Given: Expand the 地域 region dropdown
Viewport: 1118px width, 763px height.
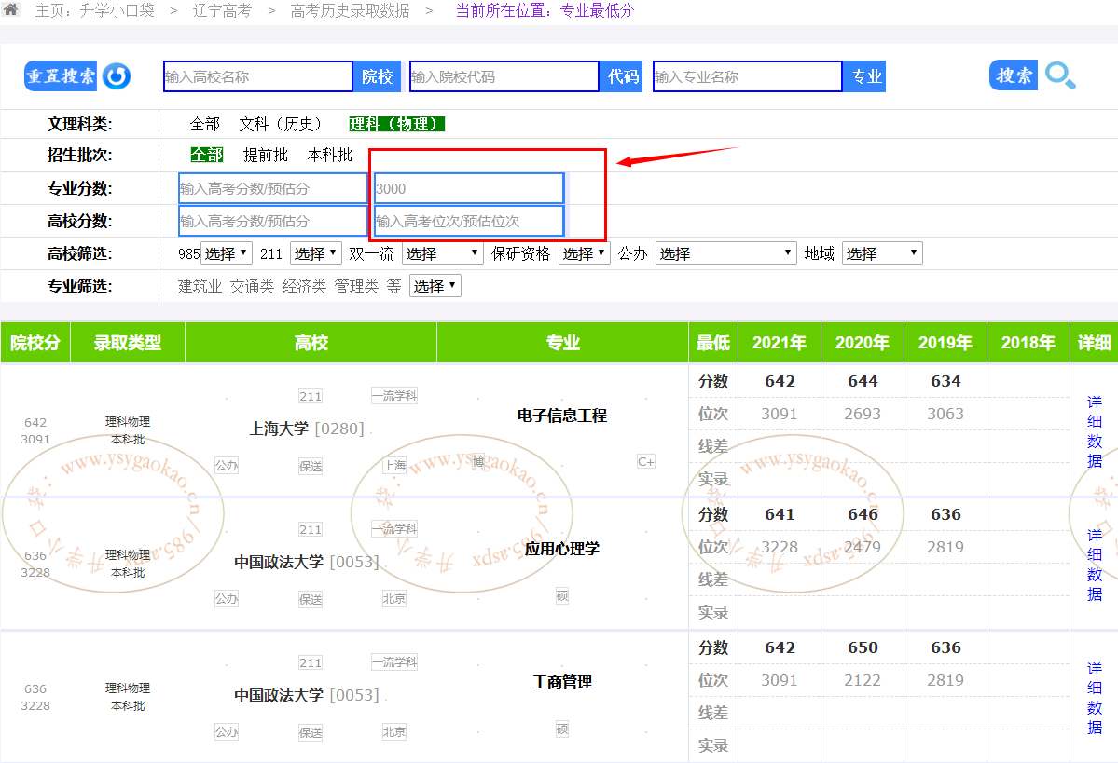Looking at the screenshot, I should click(x=881, y=253).
